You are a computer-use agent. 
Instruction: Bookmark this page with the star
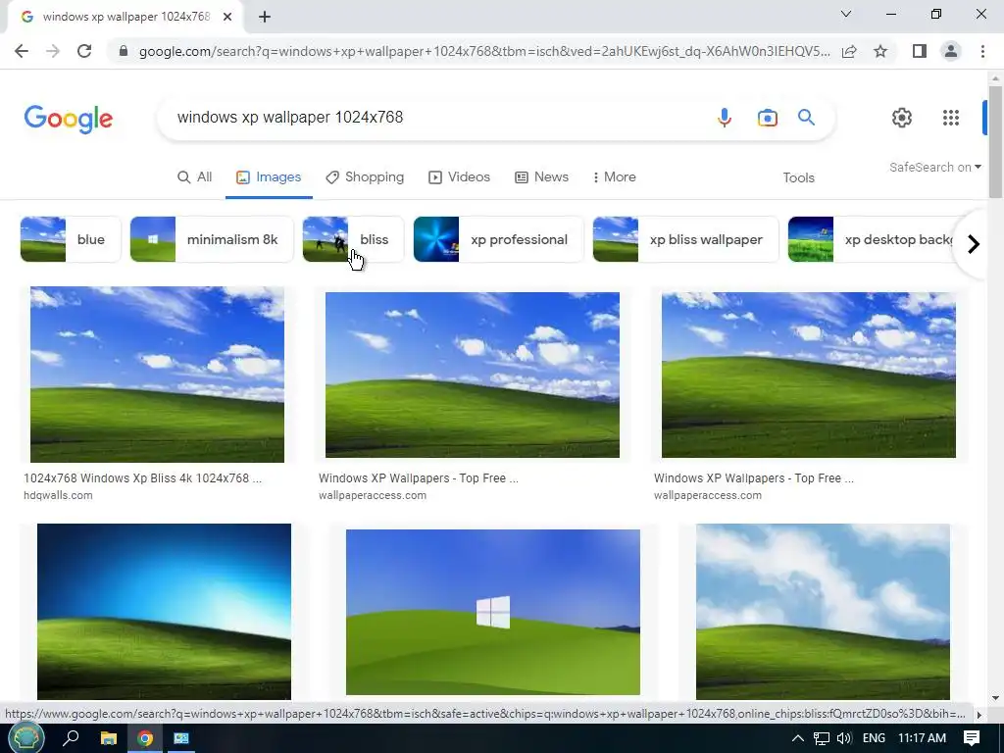click(880, 51)
